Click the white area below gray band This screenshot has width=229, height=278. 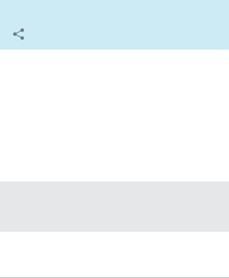(114, 255)
